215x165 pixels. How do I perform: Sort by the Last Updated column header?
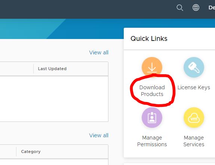pyautogui.click(x=52, y=69)
